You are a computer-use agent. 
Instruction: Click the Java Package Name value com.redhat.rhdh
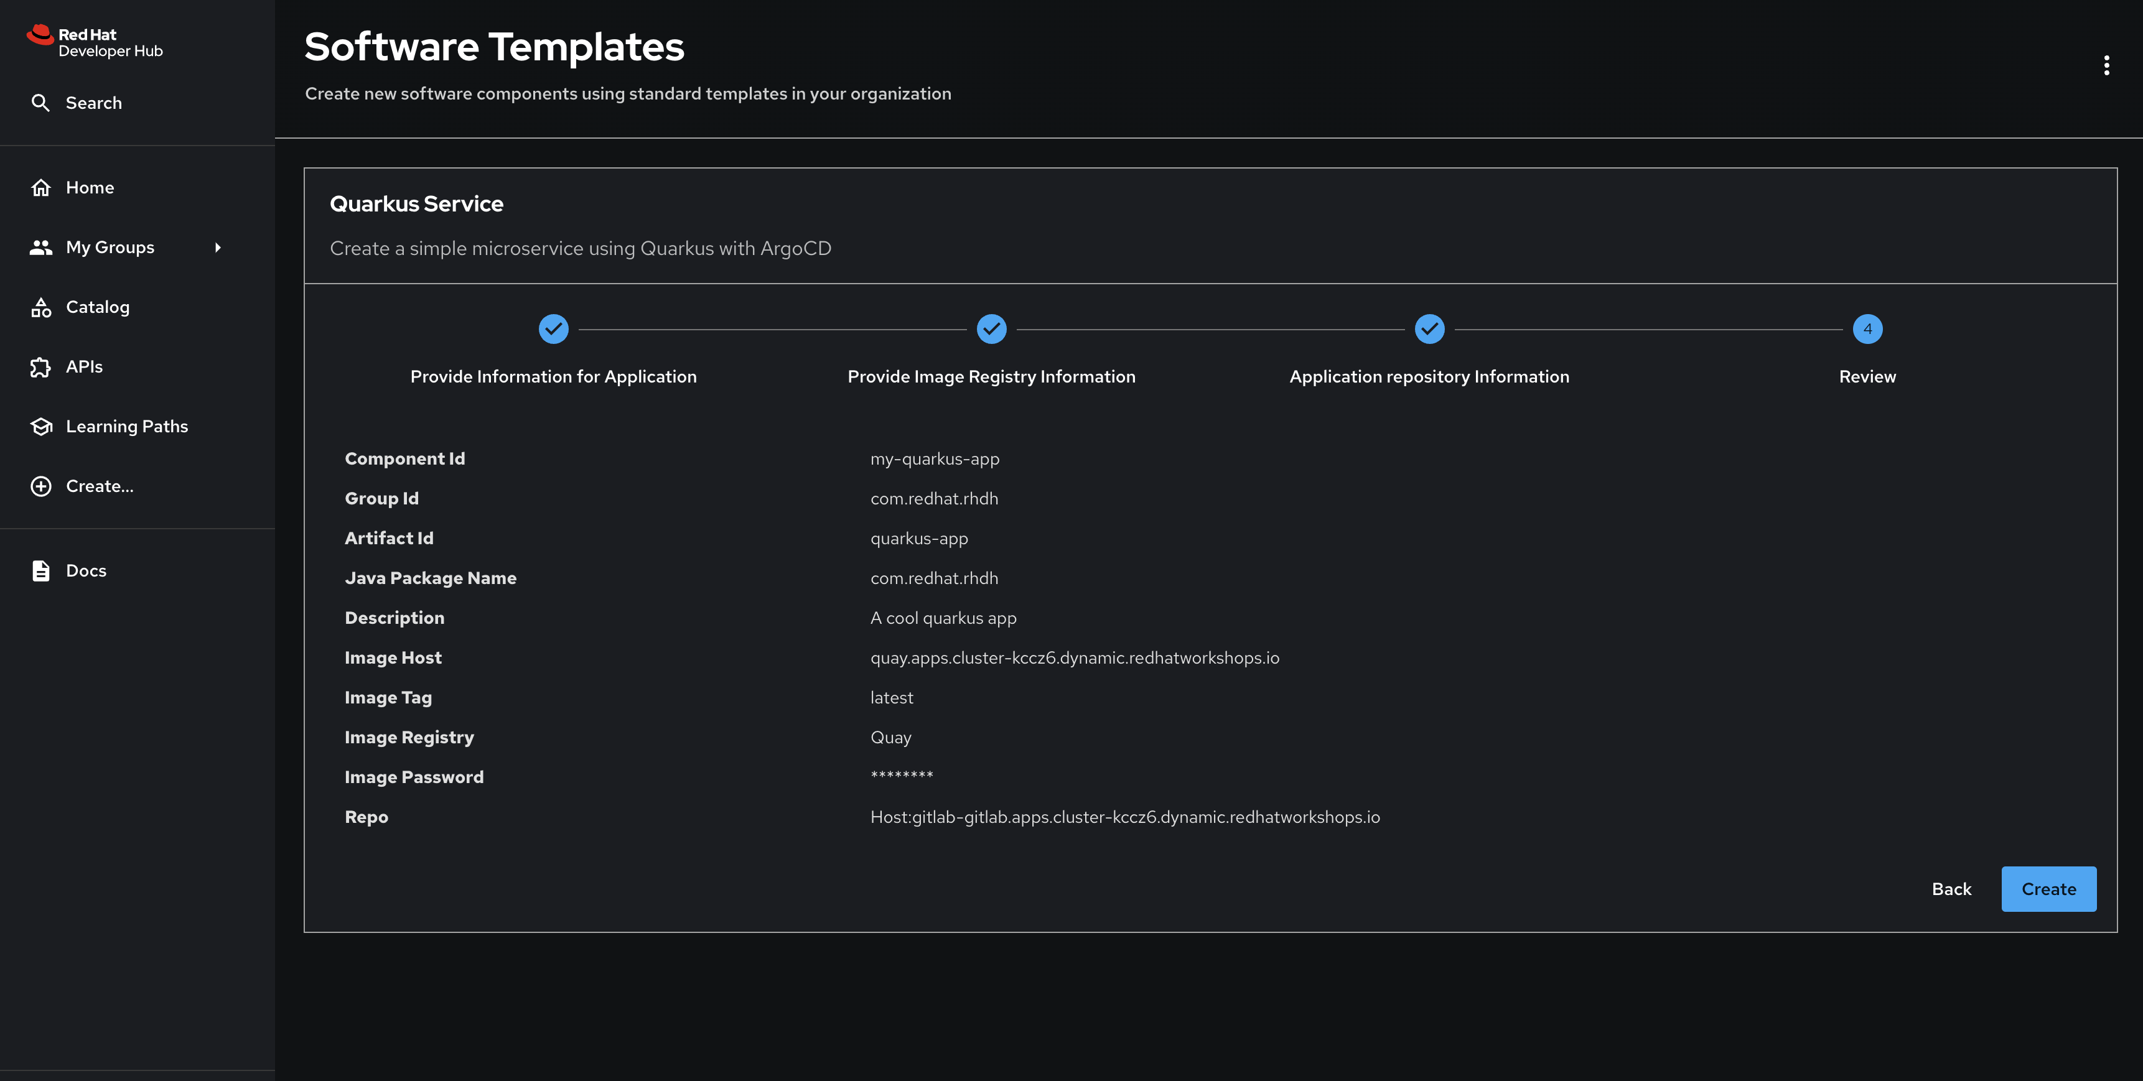(934, 578)
